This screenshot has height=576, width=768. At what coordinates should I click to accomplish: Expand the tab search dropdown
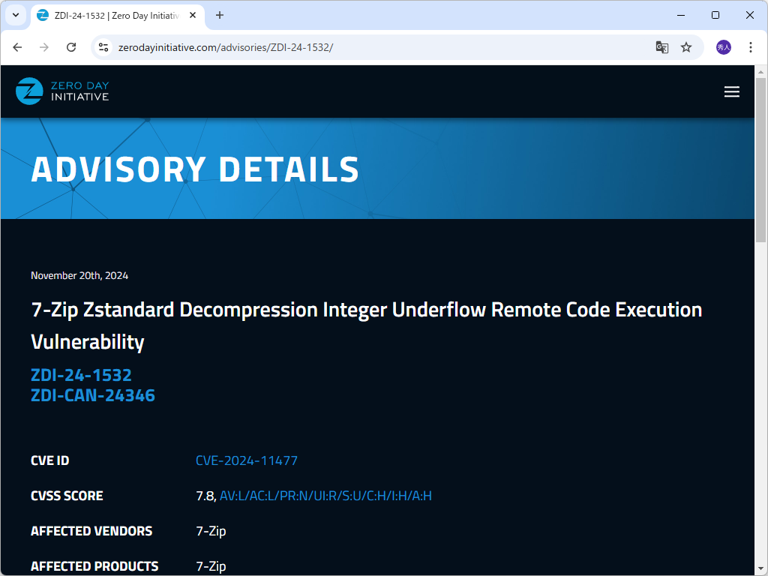tap(16, 15)
